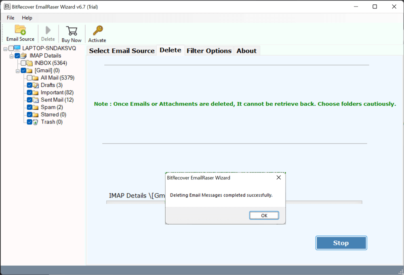Click the Activate key icon
The width and height of the screenshot is (404, 275).
click(97, 31)
